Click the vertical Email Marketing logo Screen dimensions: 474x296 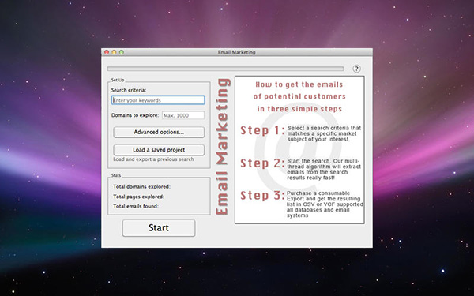click(x=223, y=147)
